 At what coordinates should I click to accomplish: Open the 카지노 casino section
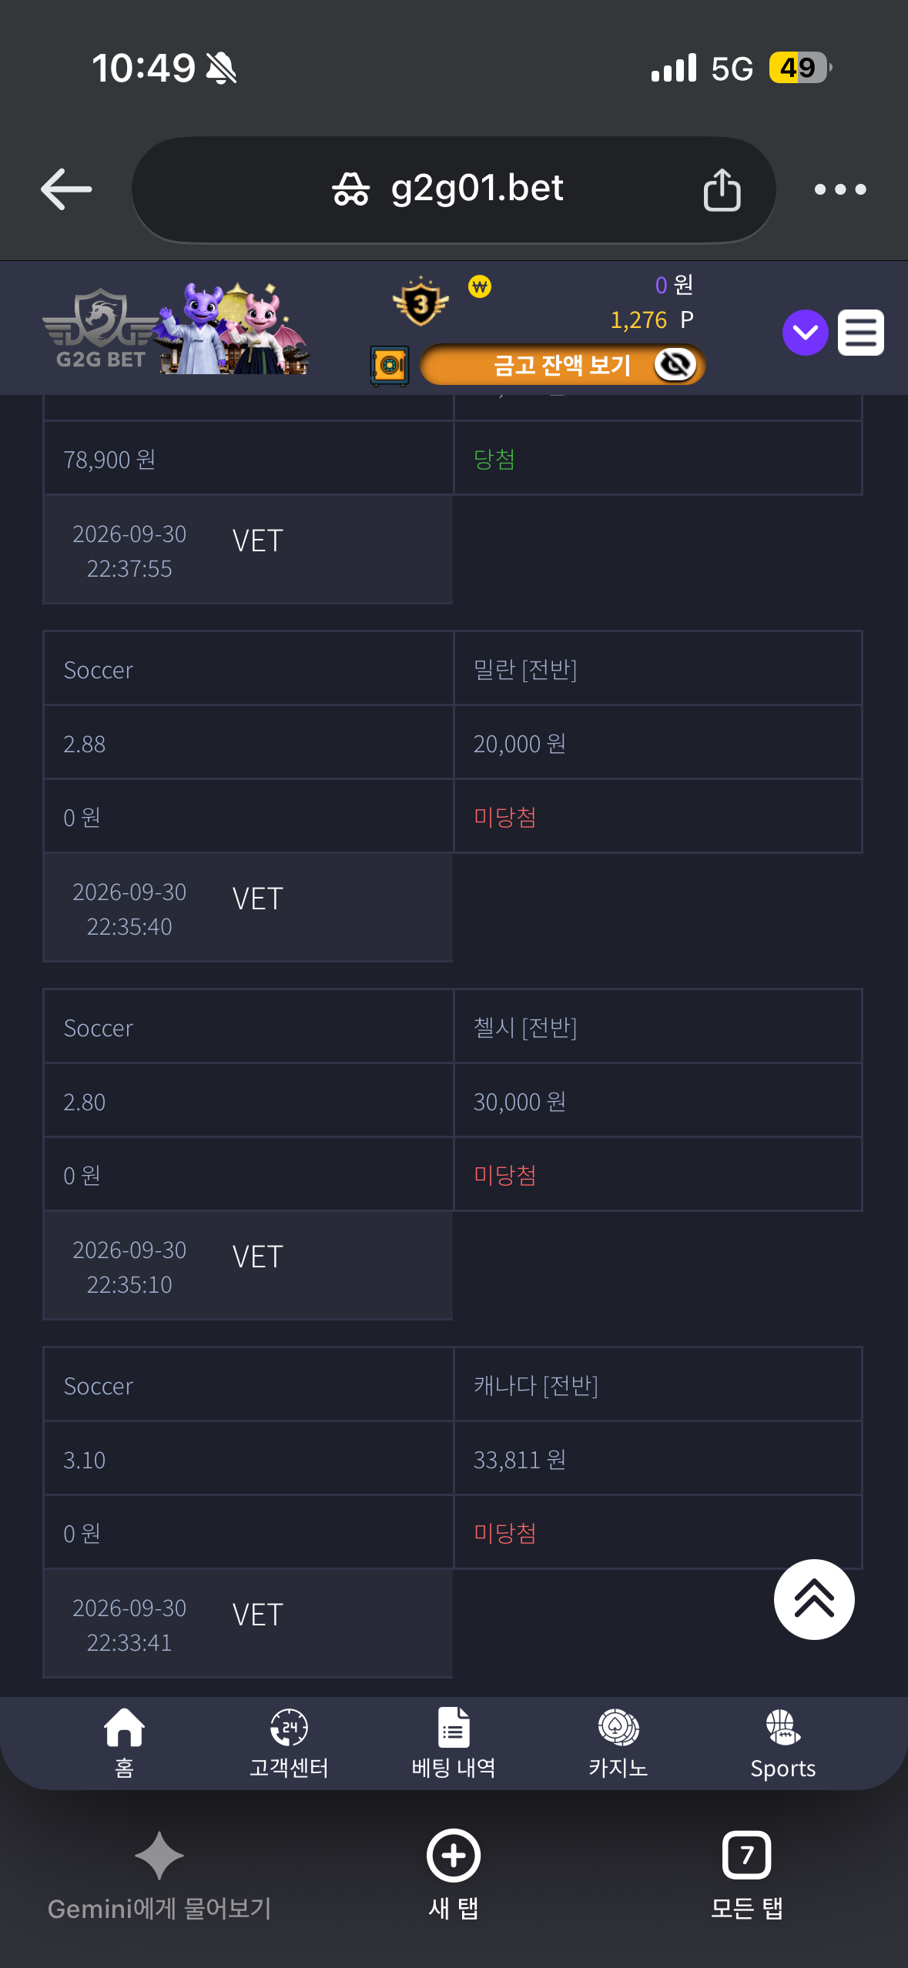click(x=618, y=1743)
